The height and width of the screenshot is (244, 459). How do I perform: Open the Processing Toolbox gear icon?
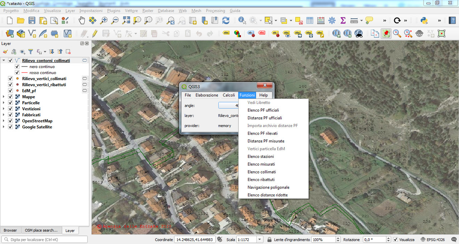click(332, 20)
